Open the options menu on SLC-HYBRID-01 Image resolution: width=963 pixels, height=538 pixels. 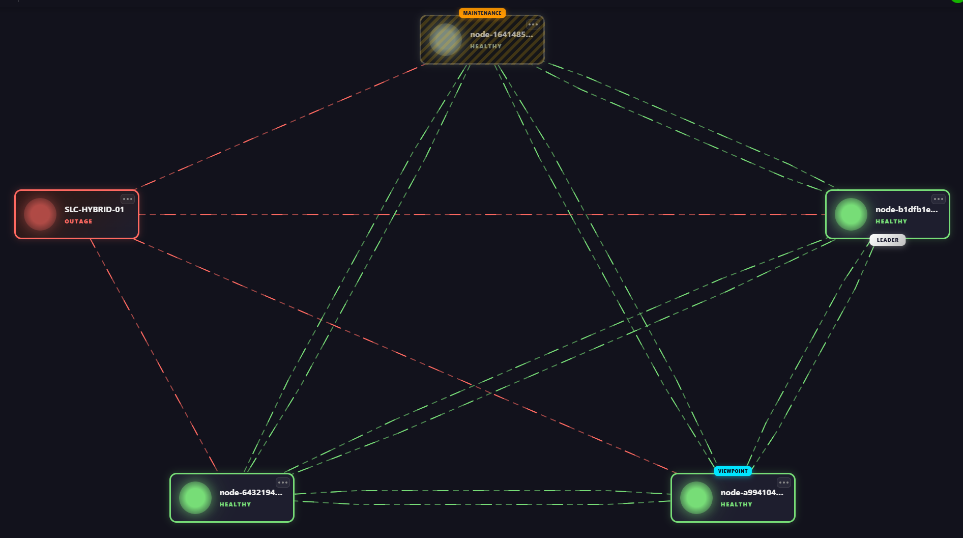coord(128,199)
